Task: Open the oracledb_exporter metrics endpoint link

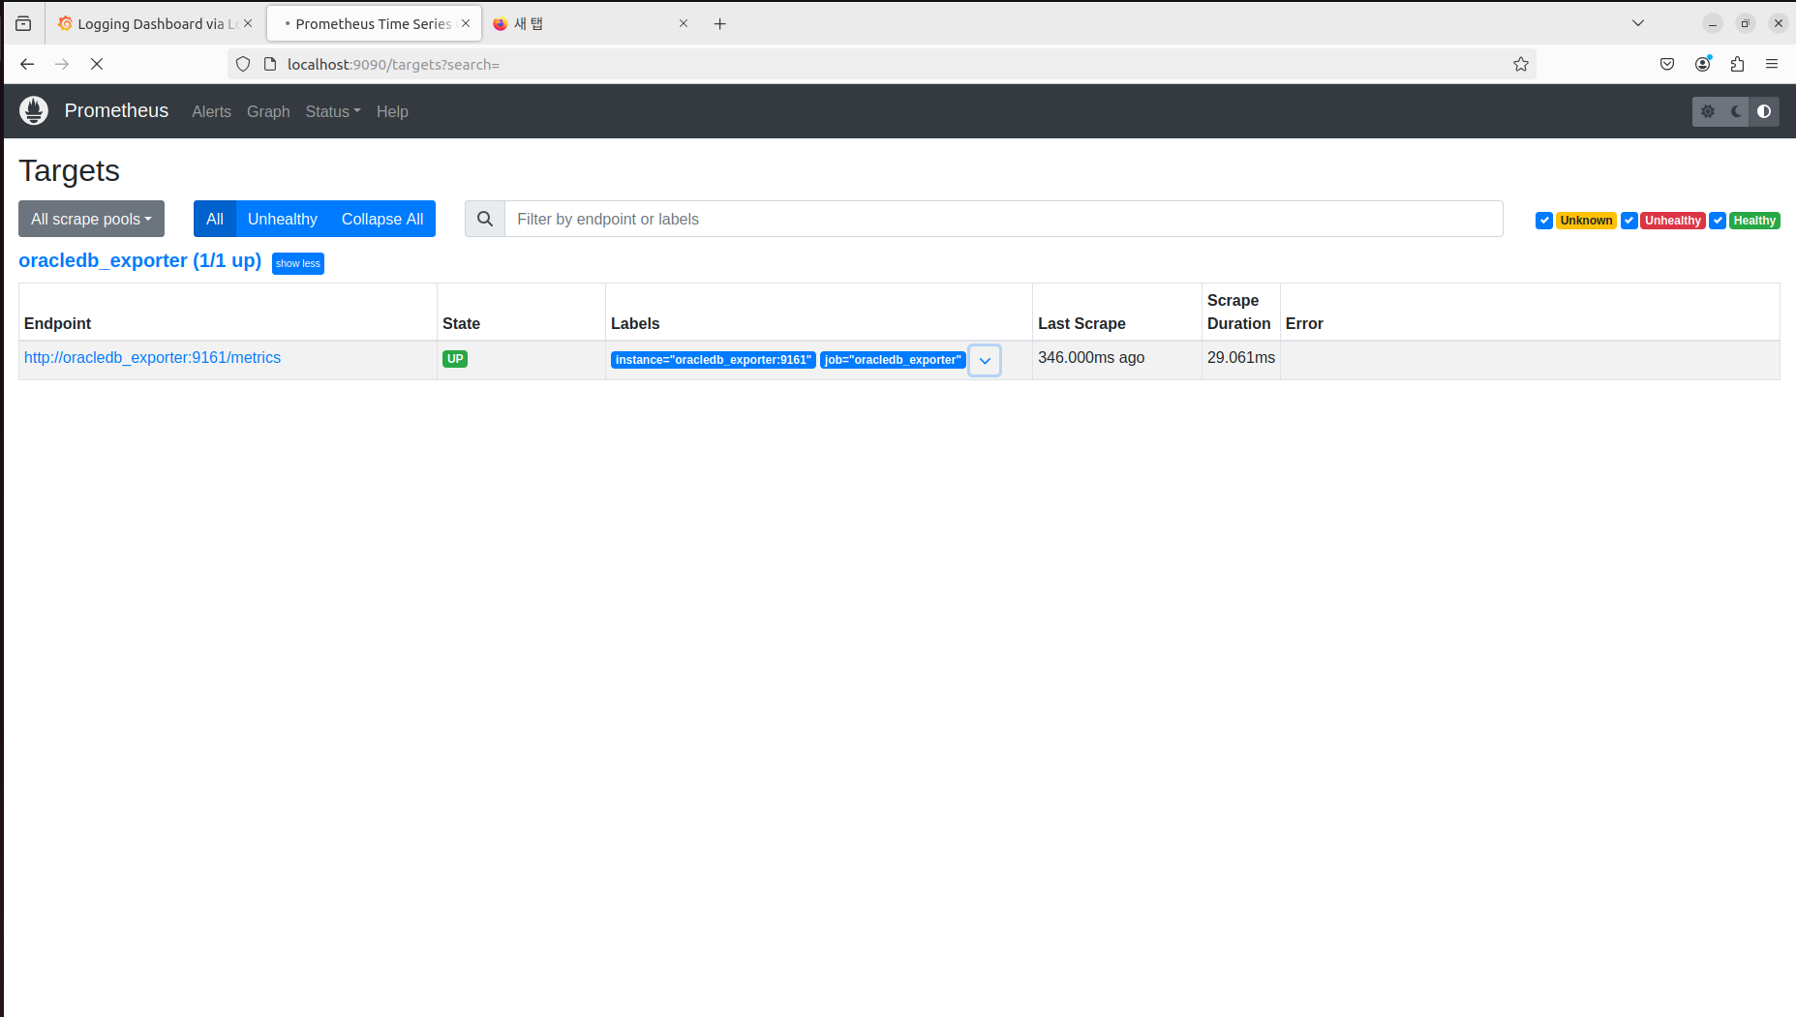Action: click(152, 357)
